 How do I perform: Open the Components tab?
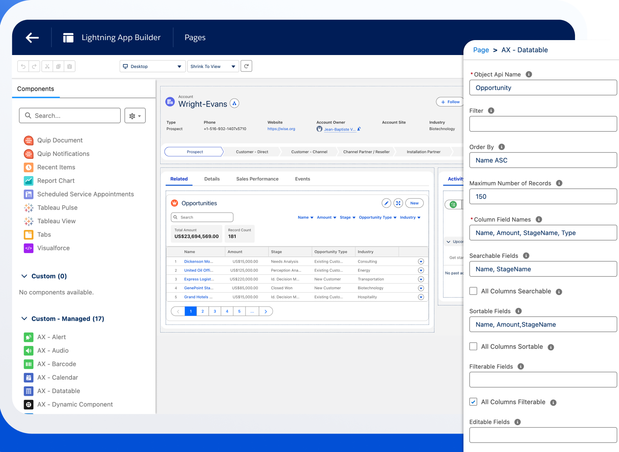[36, 89]
